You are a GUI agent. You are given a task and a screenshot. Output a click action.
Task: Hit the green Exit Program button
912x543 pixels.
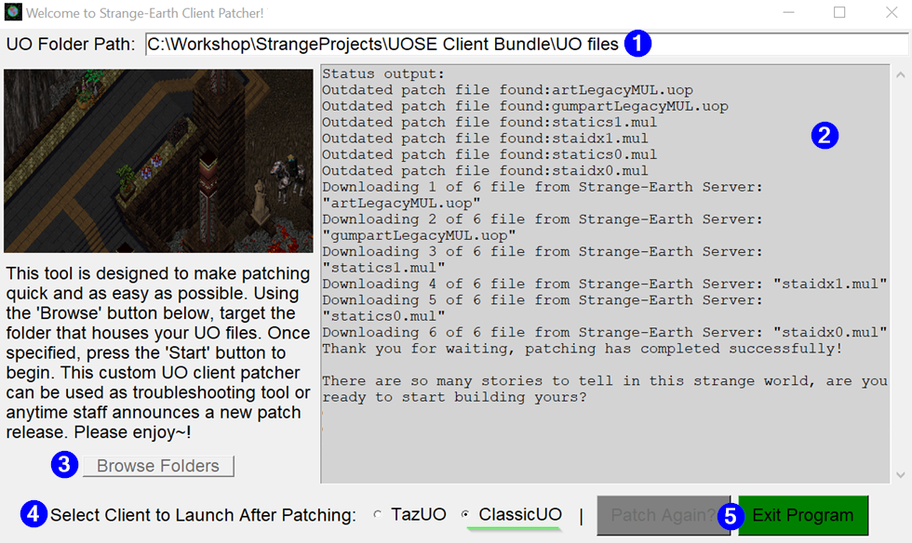tap(803, 515)
